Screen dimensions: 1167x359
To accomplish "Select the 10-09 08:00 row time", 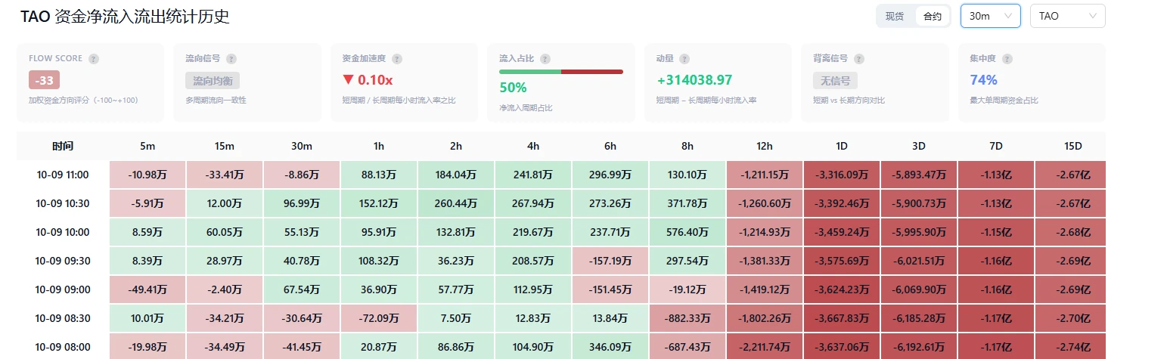I will click(63, 347).
